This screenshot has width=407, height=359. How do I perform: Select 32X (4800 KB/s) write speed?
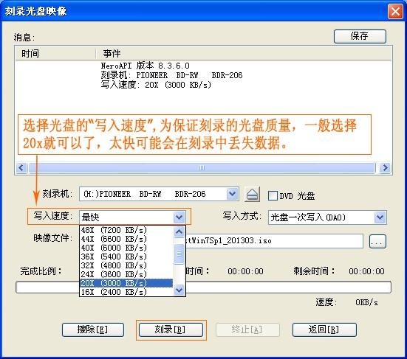[x=126, y=265]
